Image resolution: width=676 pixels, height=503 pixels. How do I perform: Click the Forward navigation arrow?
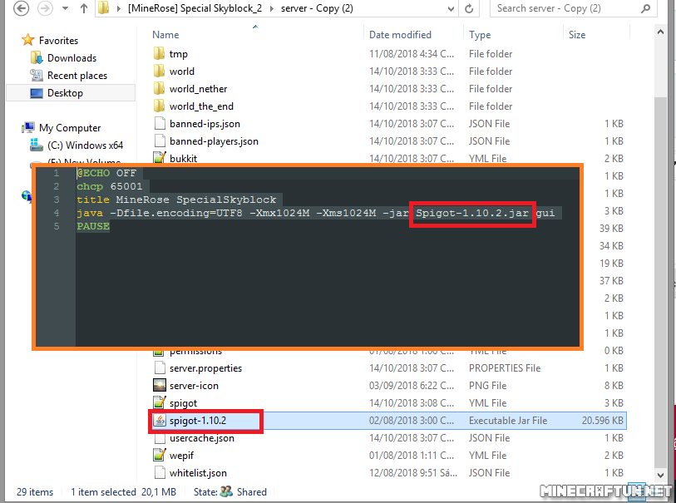coord(45,8)
